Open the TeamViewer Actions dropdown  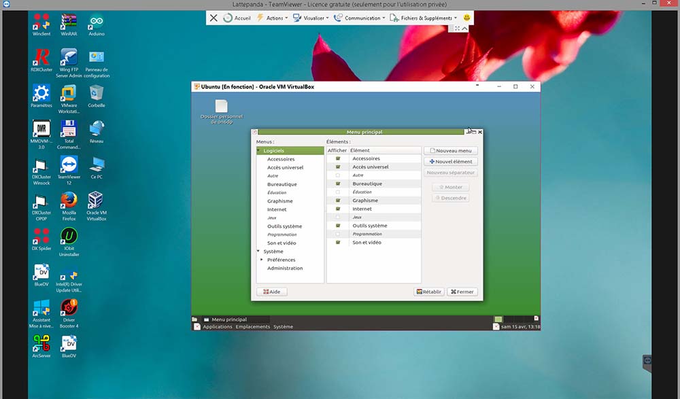(x=273, y=18)
